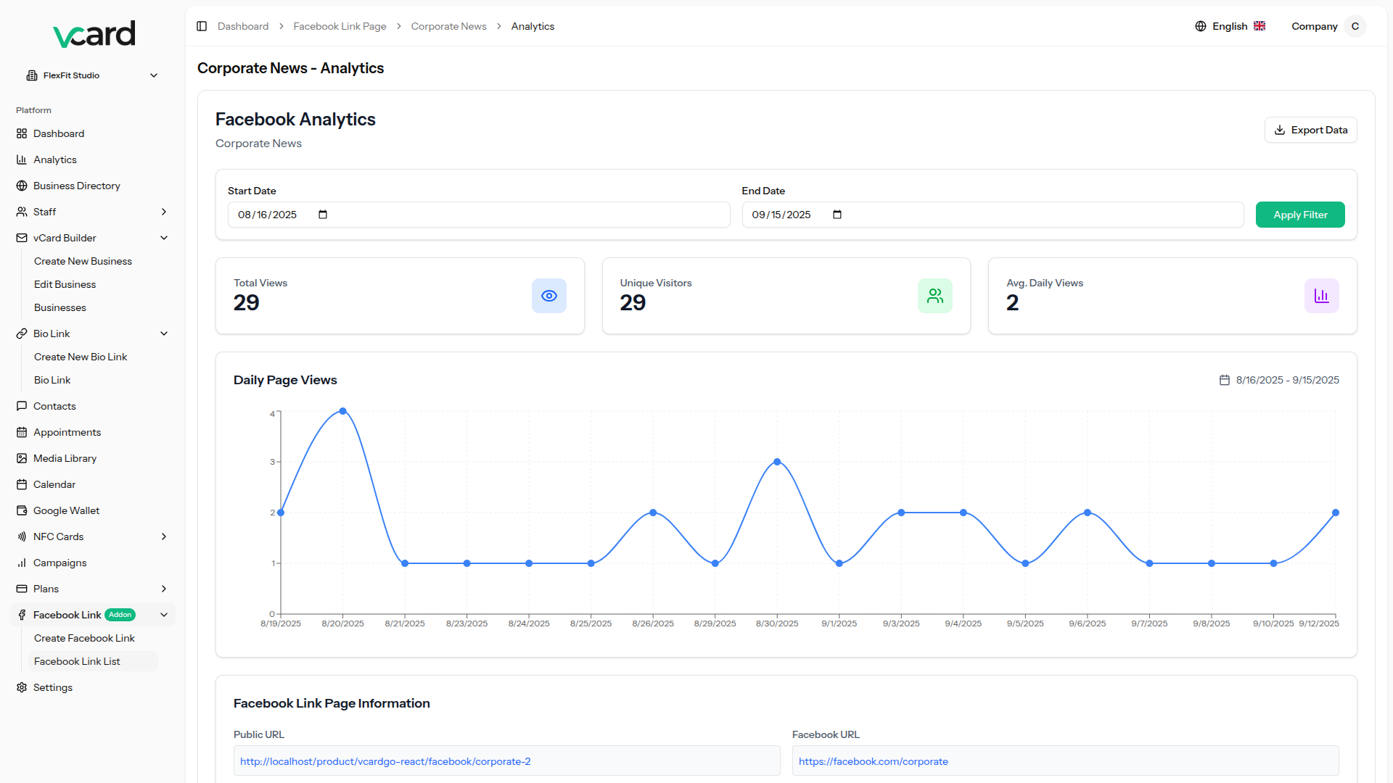This screenshot has width=1393, height=783.
Task: Open Create New Bio Link item
Action: [x=81, y=357]
